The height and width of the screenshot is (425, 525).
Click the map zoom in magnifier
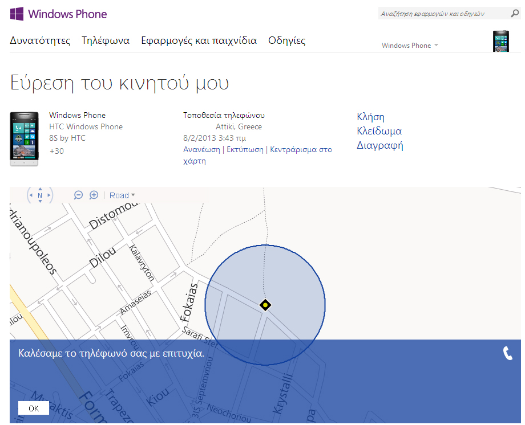point(94,195)
